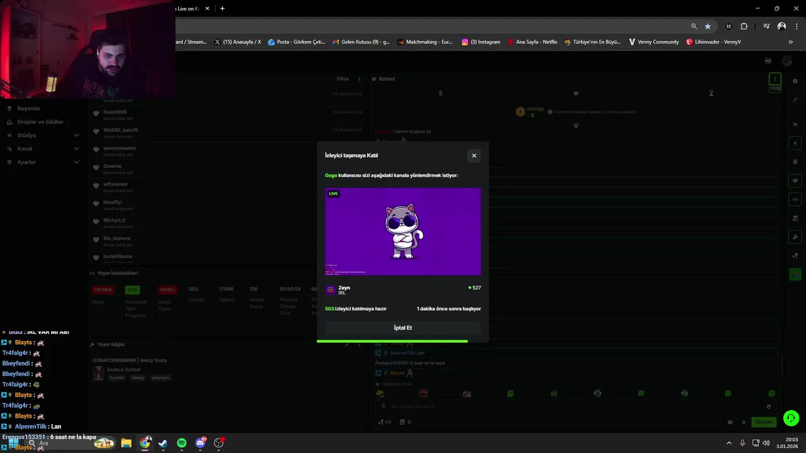Viewport: 806px width, 453px height.
Task: Open Spotify from the taskbar
Action: [x=181, y=443]
